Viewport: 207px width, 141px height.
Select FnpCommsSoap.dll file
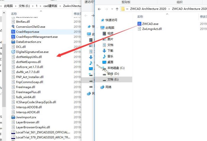pos(30,82)
